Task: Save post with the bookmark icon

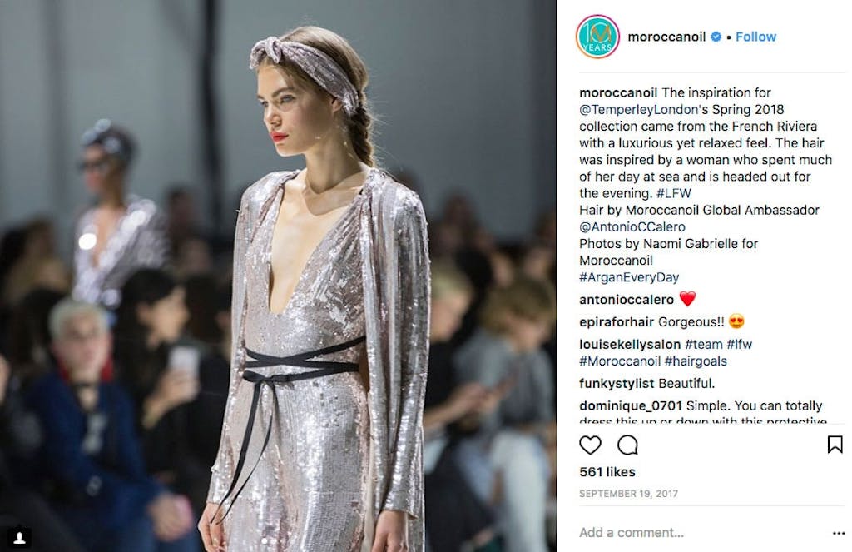Action: click(x=835, y=445)
